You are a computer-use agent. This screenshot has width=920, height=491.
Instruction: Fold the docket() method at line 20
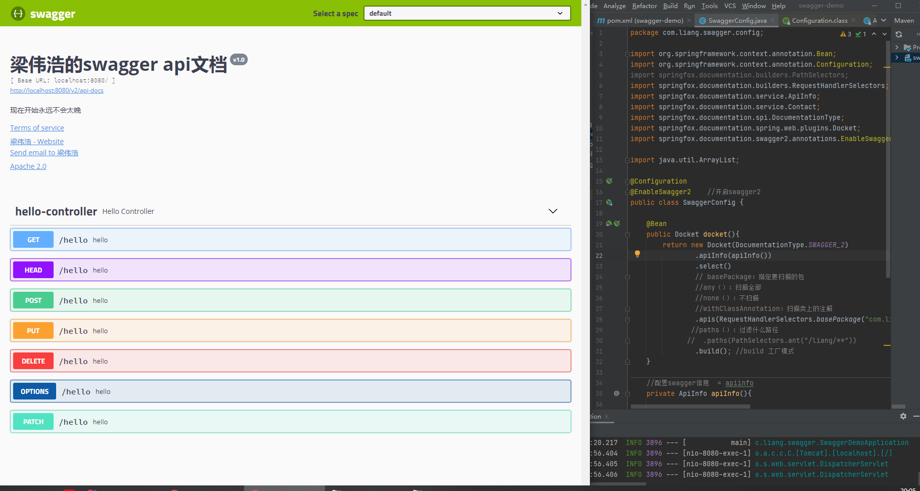(627, 235)
